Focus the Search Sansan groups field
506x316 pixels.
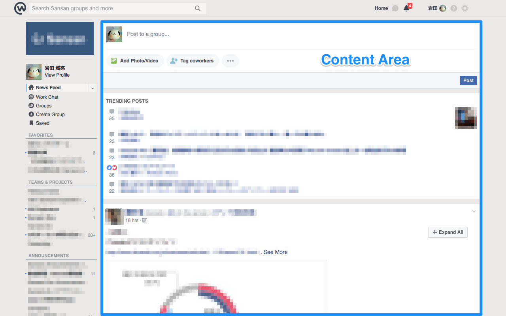pyautogui.click(x=118, y=8)
